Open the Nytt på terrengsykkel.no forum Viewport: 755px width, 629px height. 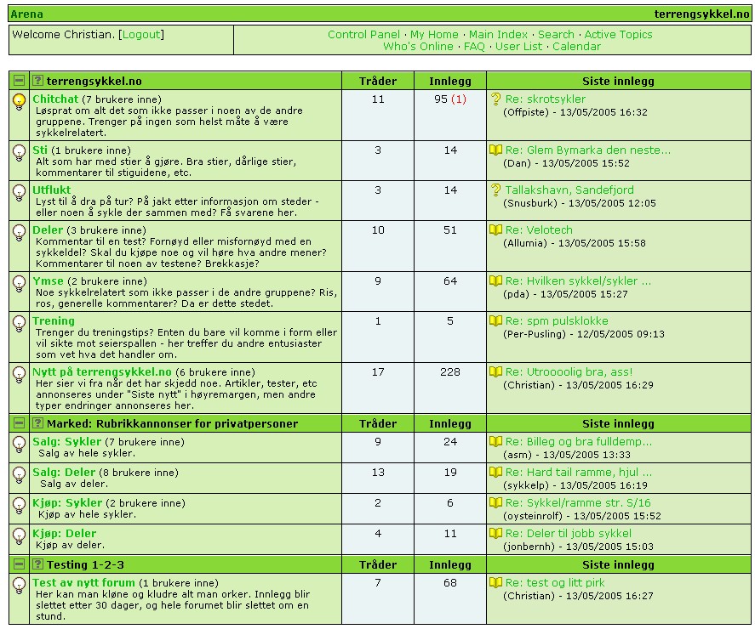click(x=101, y=371)
